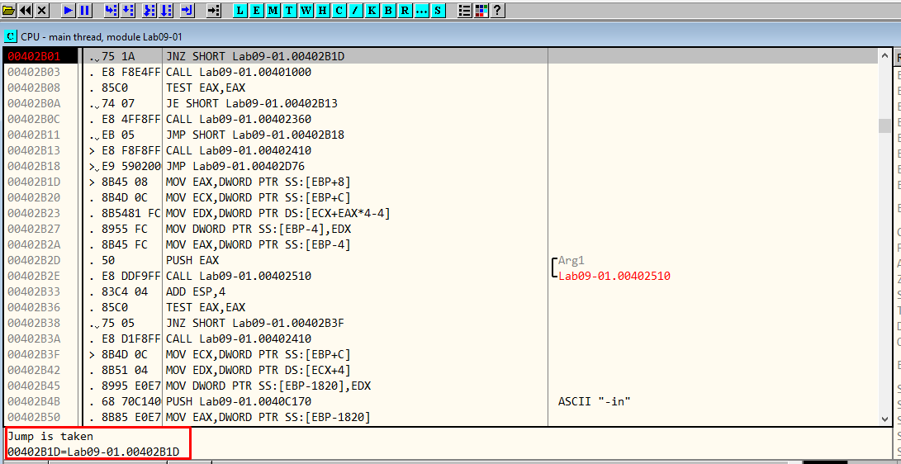Select address 00402B36
Screen dimensions: 901x464
tap(34, 307)
